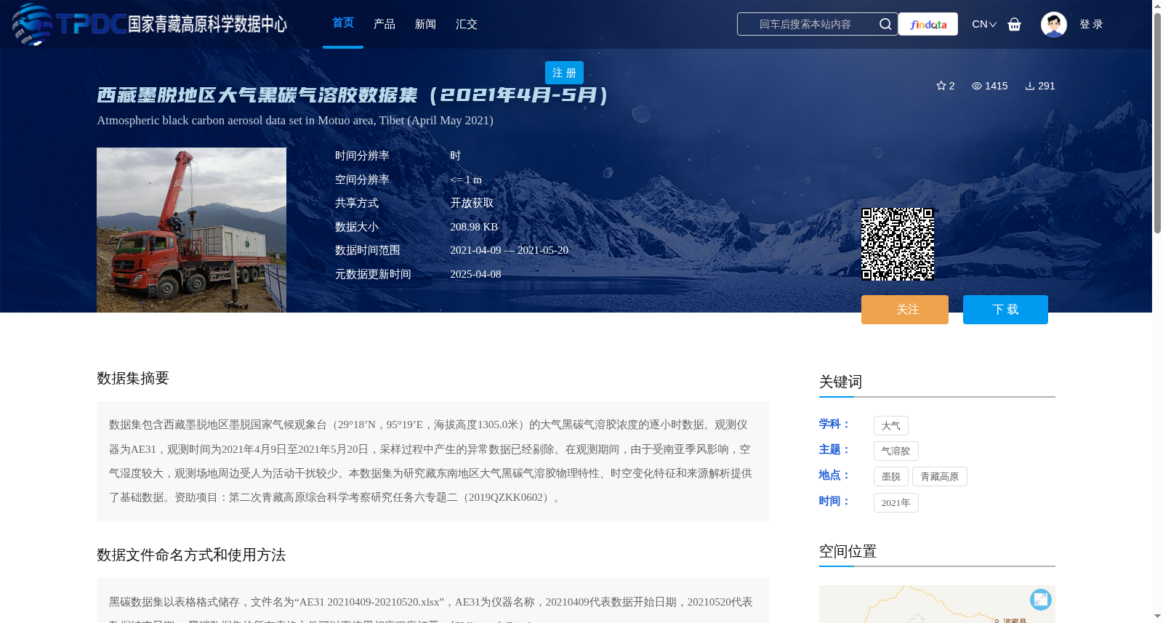The image size is (1163, 623).
Task: Open the 首页 navigation tab
Action: pyautogui.click(x=343, y=23)
